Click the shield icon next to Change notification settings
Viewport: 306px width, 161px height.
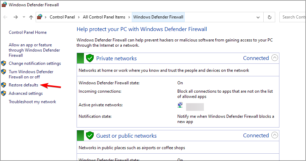pyautogui.click(x=3, y=63)
